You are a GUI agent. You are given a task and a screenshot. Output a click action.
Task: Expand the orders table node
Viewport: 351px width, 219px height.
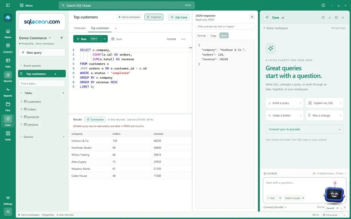[x=21, y=109]
